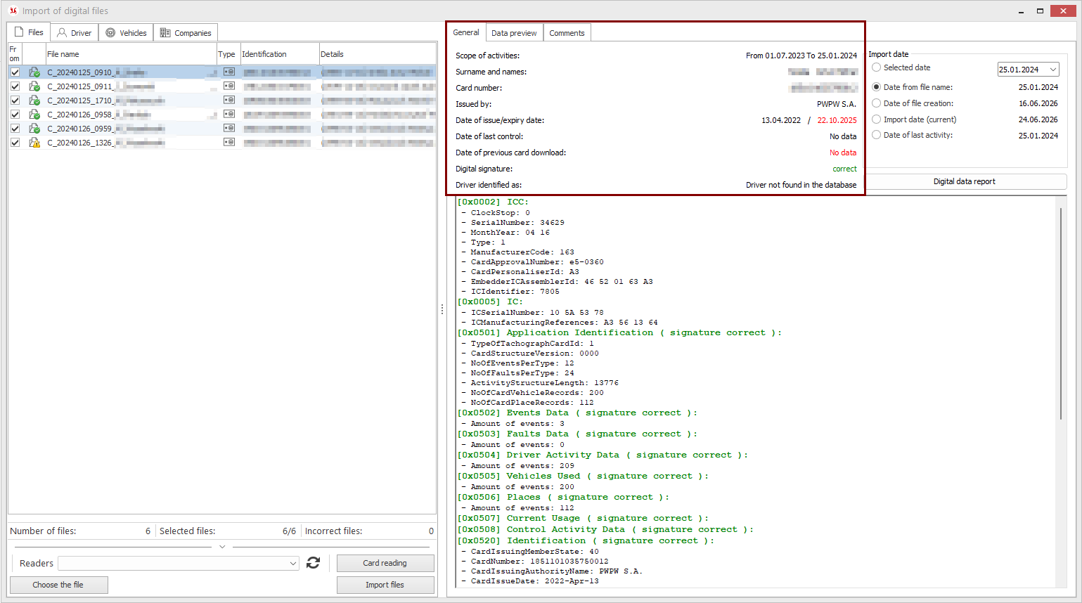Viewport: 1082px width, 603px height.
Task: Uncheck the file C_20240125_0910
Action: [15, 72]
